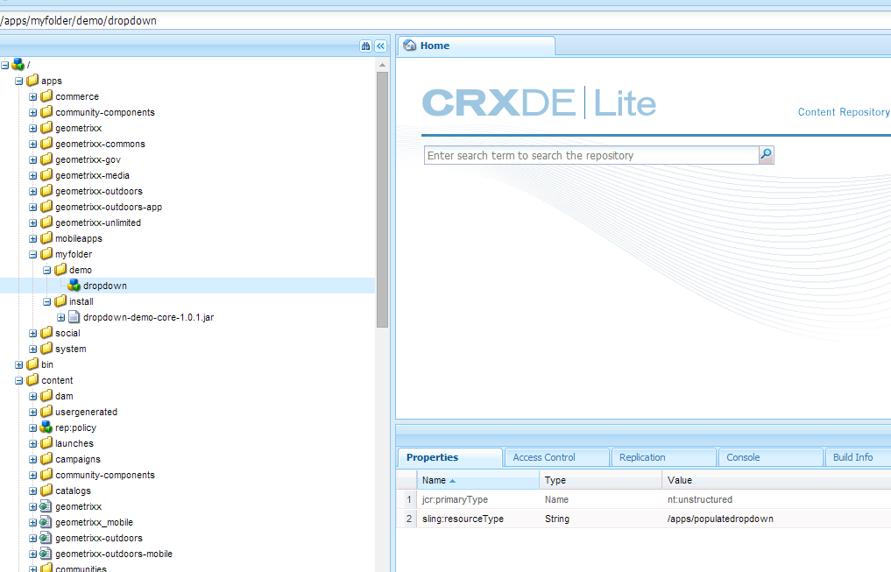The image size is (891, 572).
Task: Click the path address field
Action: (x=445, y=20)
